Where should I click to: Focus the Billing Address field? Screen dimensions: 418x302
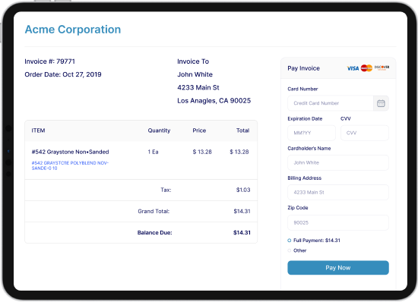[x=338, y=193]
